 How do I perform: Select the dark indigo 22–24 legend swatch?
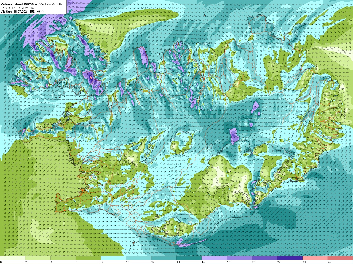click(x=290, y=258)
